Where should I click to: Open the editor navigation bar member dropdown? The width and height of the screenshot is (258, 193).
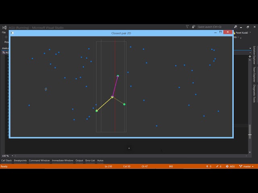point(250,53)
